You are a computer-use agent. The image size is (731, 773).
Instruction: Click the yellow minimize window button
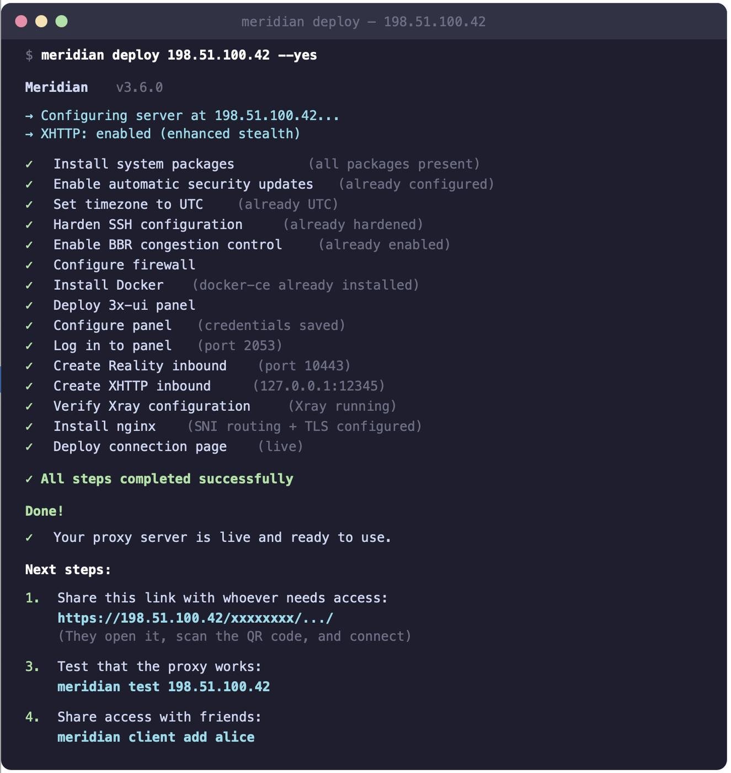tap(41, 22)
